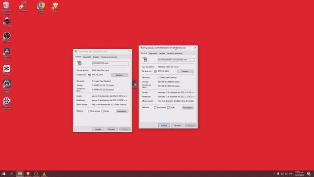Open Avanzados in ENTRENAMIENTO DE BOXEO properties
This screenshot has height=177, width=314.
188,108
